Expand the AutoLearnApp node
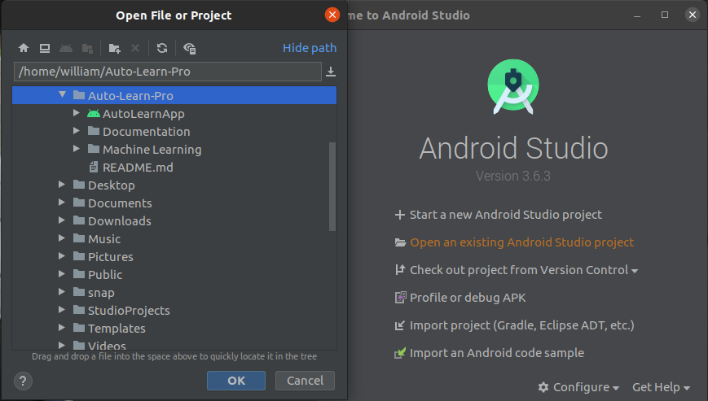 coord(77,113)
